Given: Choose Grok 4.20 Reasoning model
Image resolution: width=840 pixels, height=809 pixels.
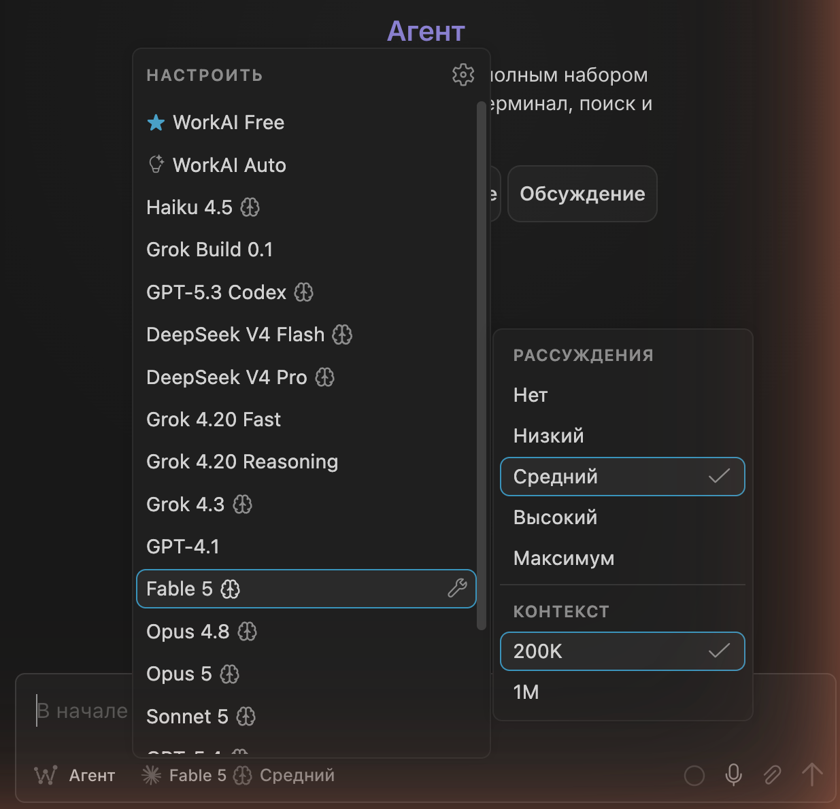Looking at the screenshot, I should (x=306, y=462).
